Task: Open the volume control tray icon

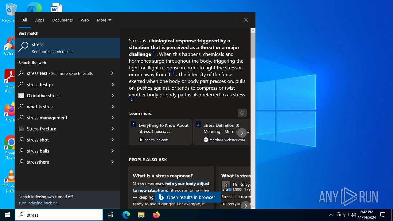Action: point(353,215)
